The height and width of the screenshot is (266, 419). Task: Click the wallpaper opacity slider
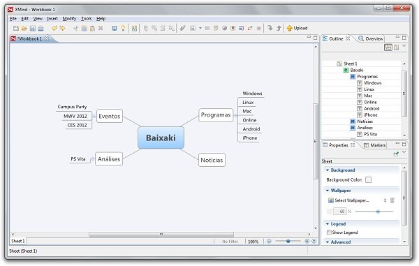pyautogui.click(x=374, y=212)
